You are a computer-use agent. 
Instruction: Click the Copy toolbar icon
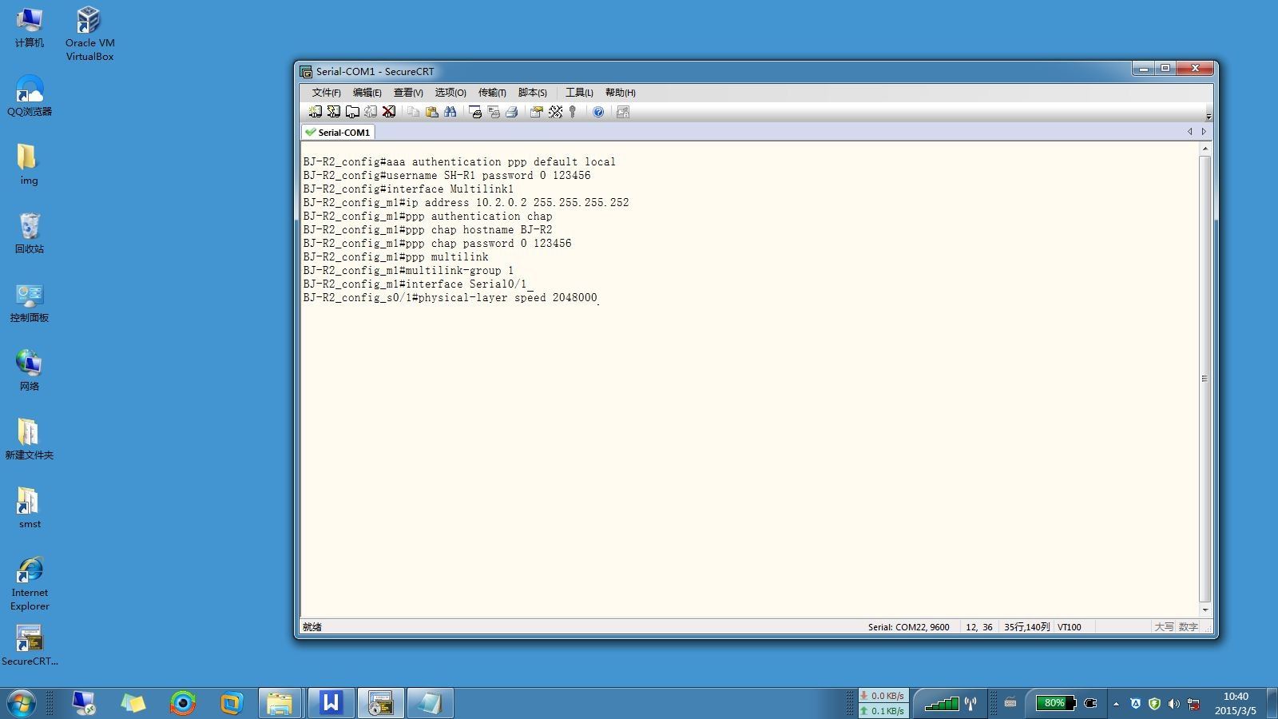(413, 112)
